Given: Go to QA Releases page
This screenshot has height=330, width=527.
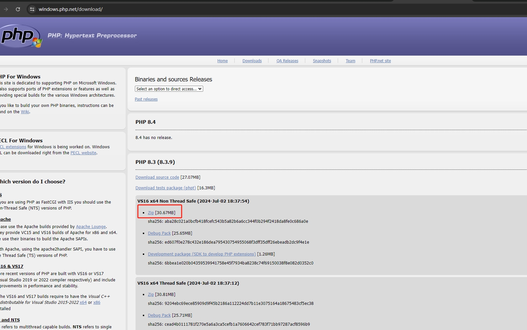Looking at the screenshot, I should (x=287, y=61).
